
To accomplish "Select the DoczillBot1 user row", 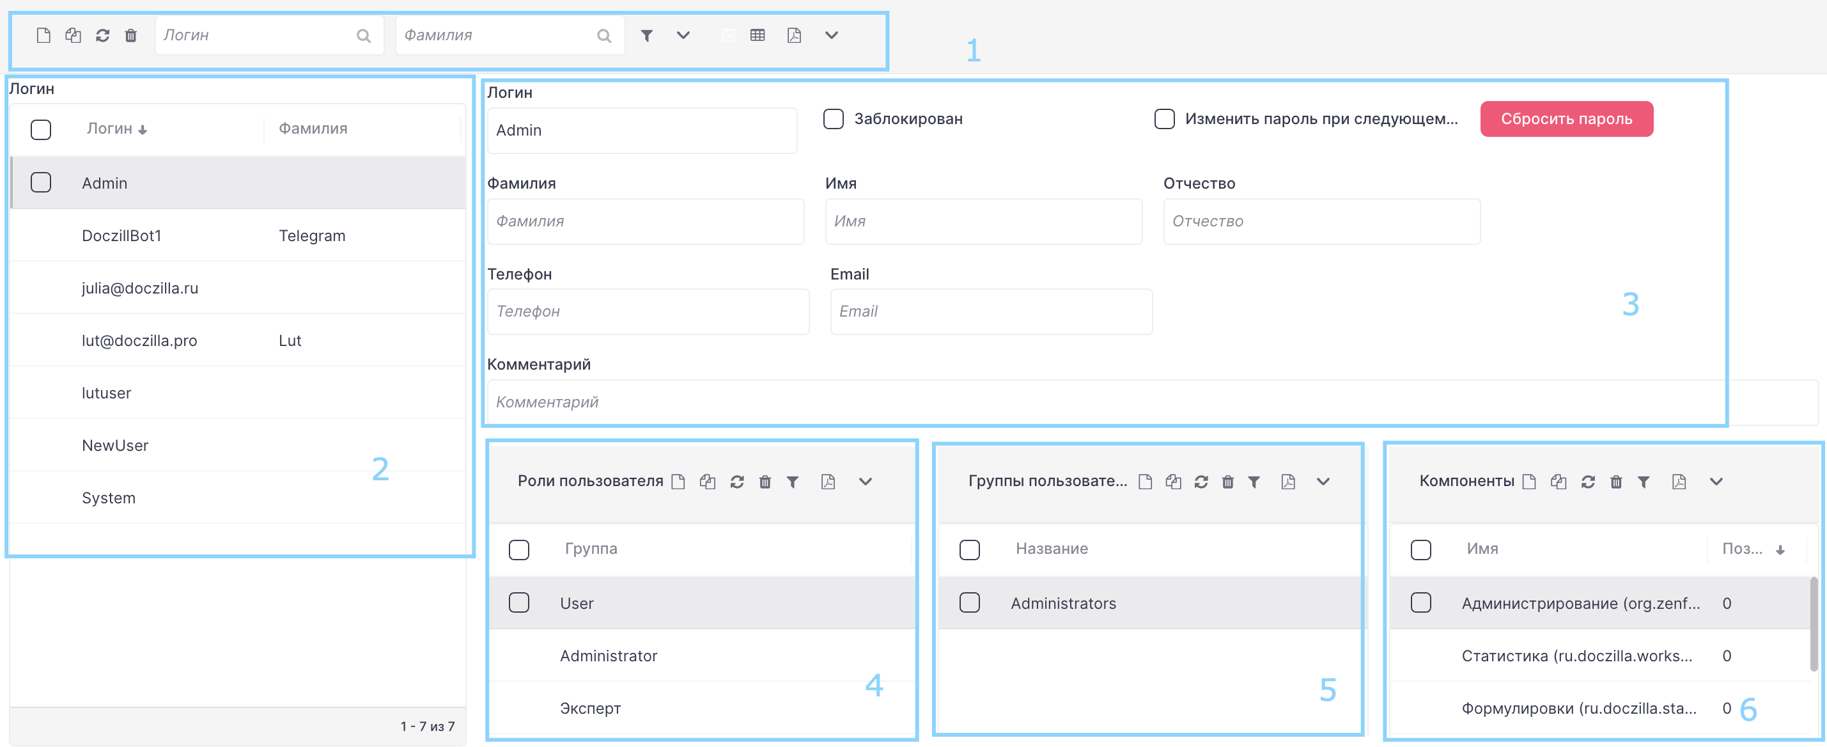I will click(x=238, y=235).
